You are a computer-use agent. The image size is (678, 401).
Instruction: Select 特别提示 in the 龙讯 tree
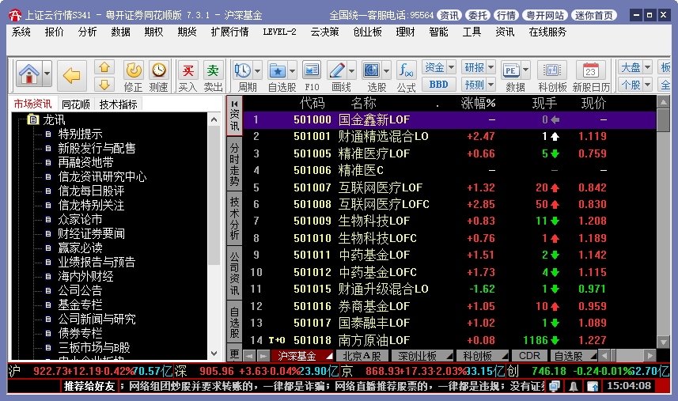[x=80, y=134]
